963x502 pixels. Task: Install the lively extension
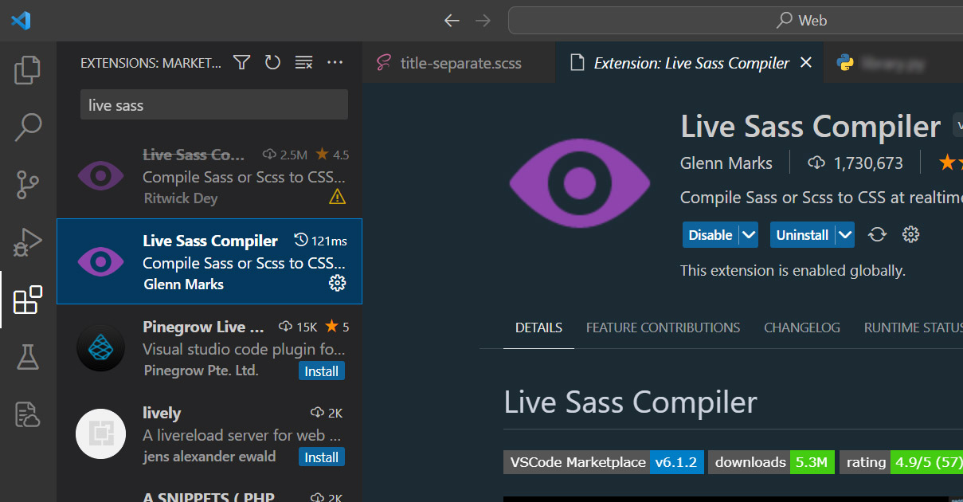[x=322, y=457]
